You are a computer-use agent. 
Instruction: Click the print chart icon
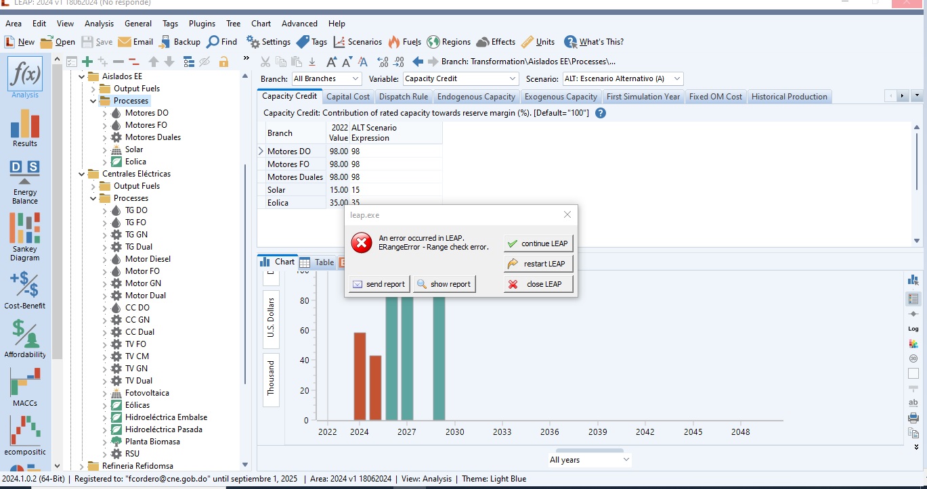(913, 418)
